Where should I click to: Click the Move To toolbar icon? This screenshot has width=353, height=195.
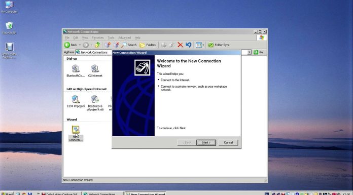(x=164, y=45)
